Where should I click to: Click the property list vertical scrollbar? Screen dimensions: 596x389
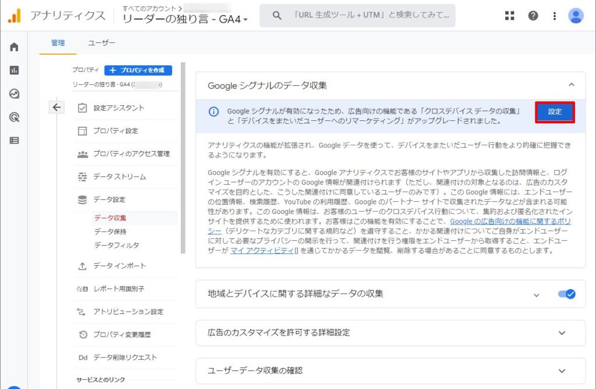183,158
